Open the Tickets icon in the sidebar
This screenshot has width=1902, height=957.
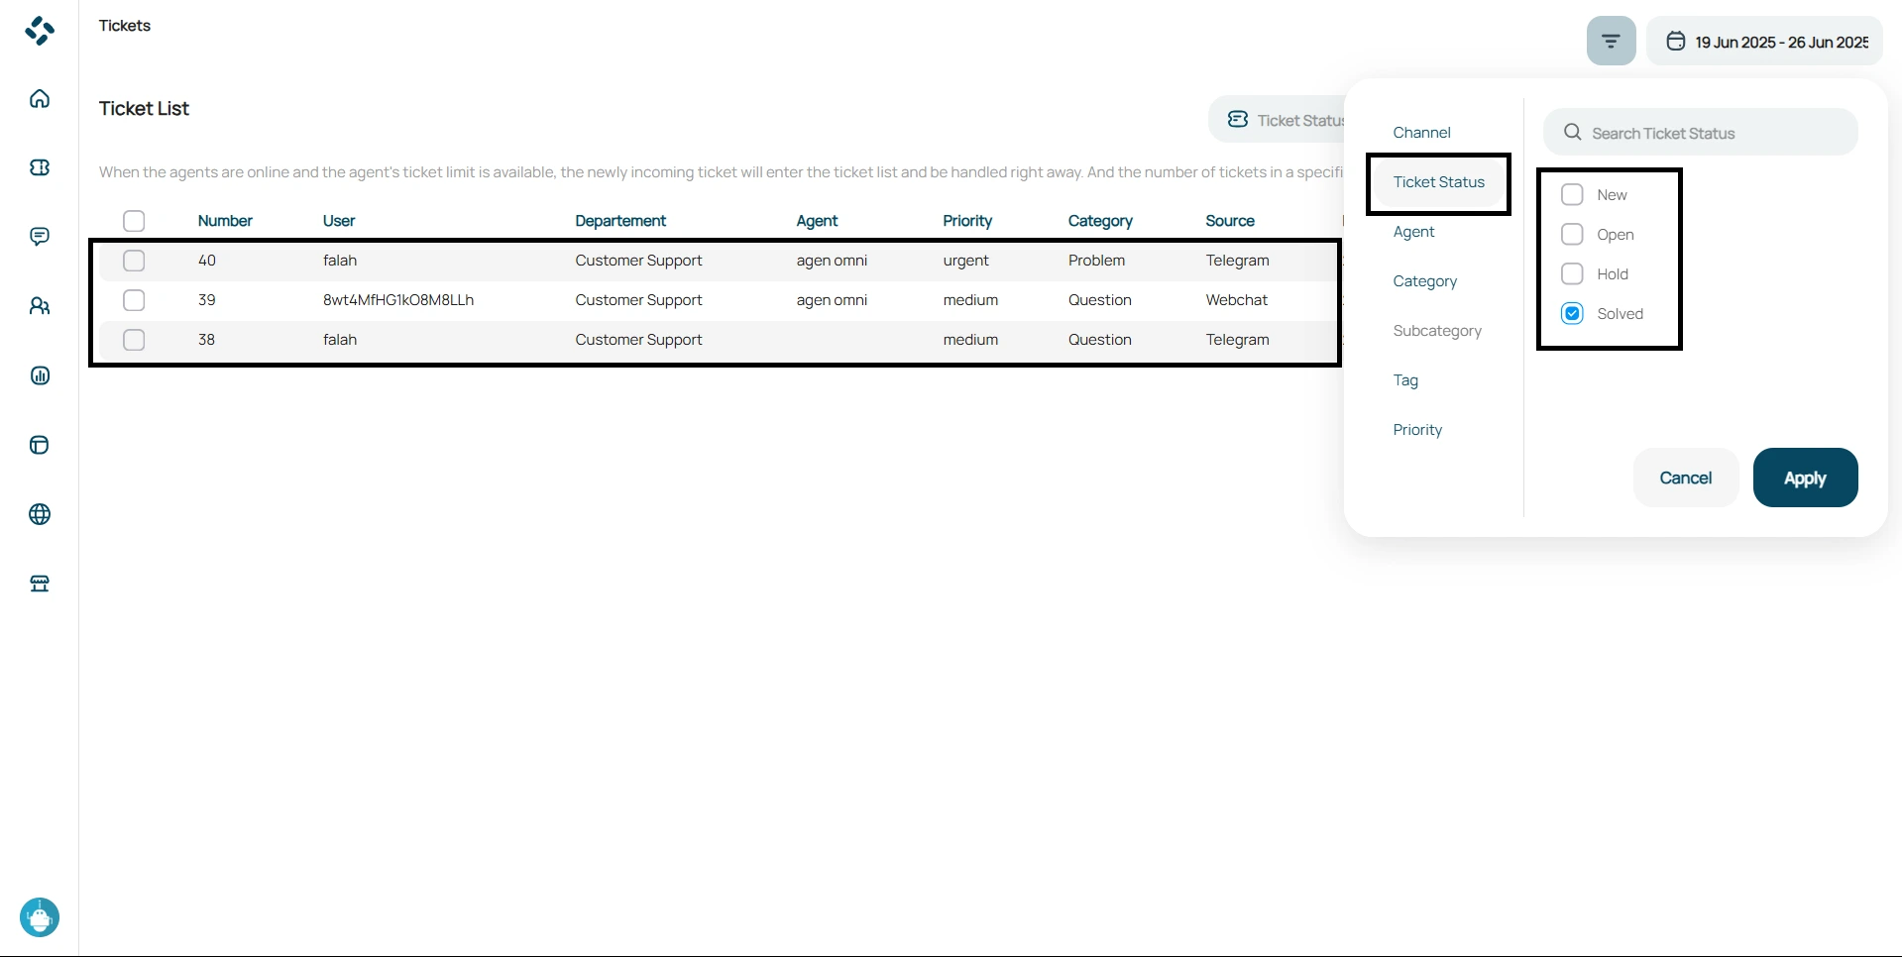point(40,167)
